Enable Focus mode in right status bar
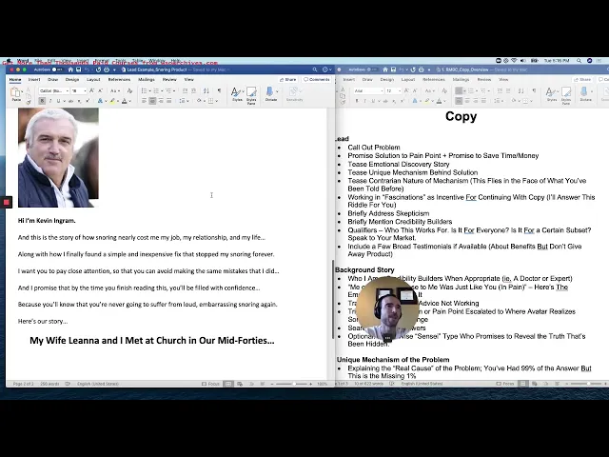The height and width of the screenshot is (457, 609). point(505,384)
